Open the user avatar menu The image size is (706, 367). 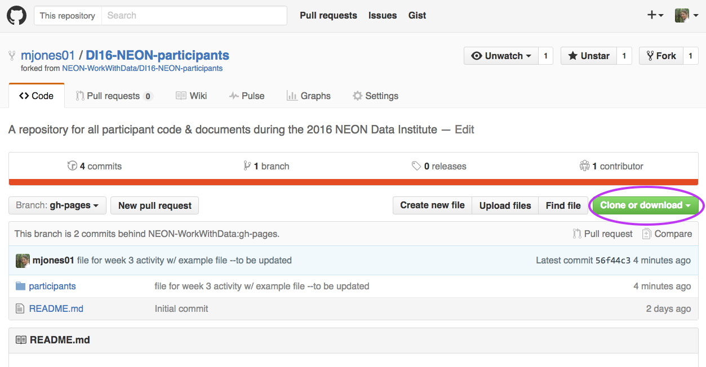[x=686, y=15]
